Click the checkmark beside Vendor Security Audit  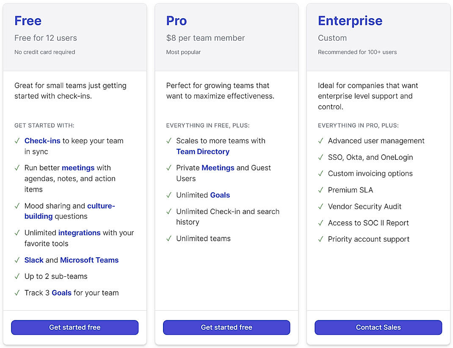tap(320, 206)
